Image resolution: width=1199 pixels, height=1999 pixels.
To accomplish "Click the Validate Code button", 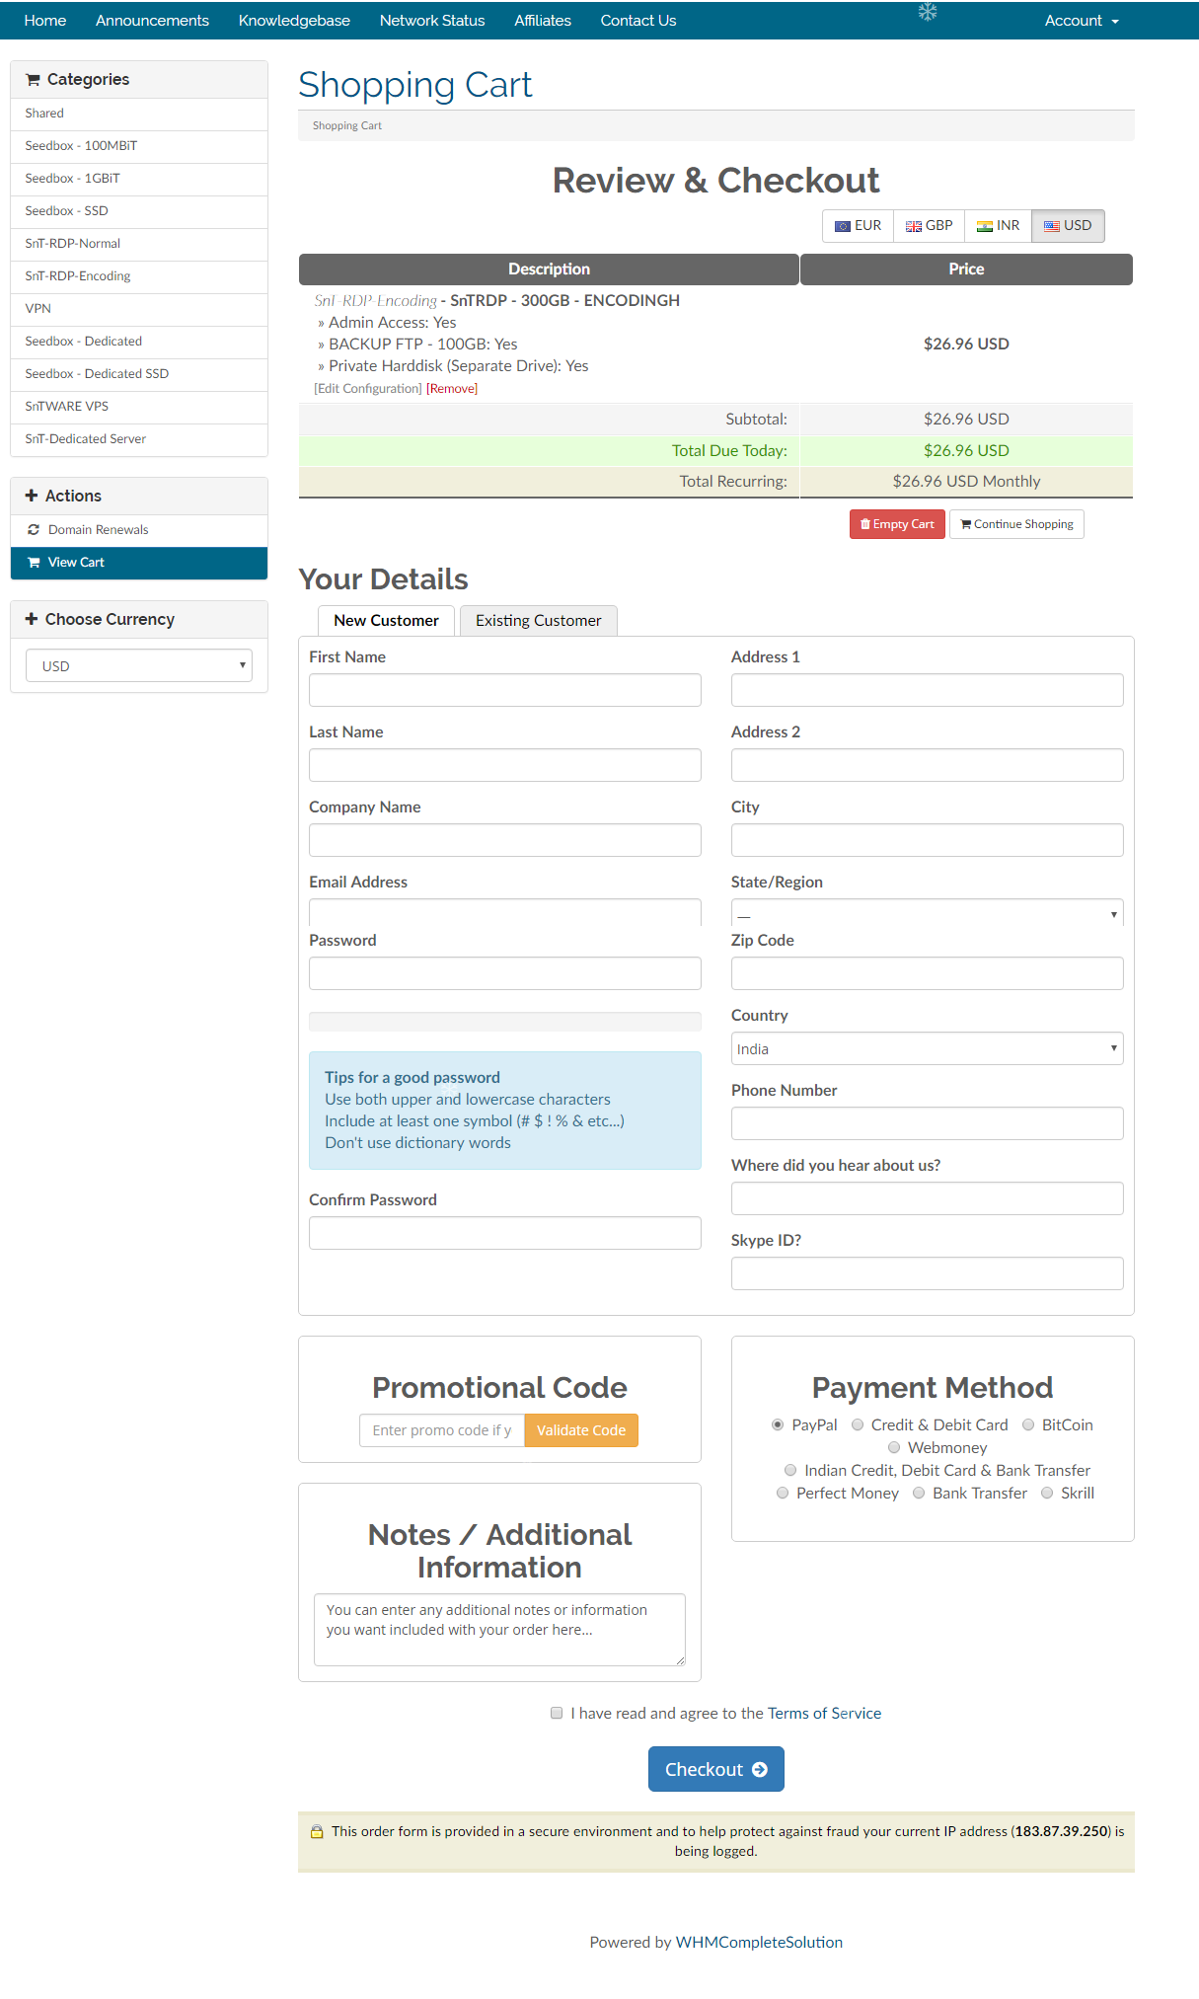I will (581, 1430).
